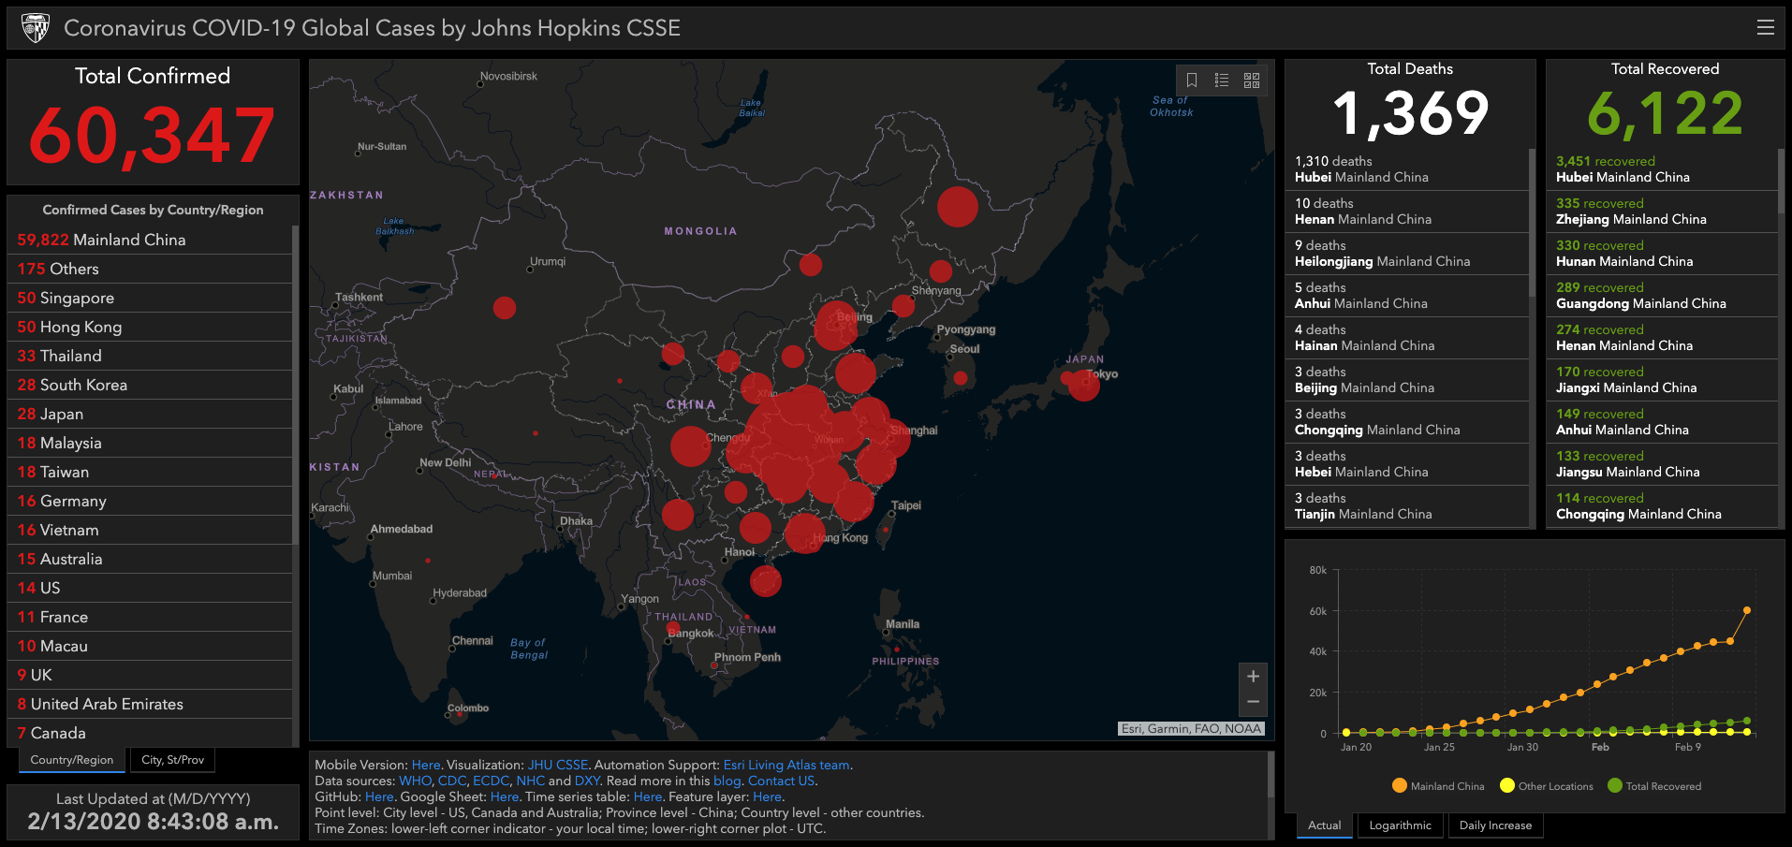Click the last orange point on the chart
This screenshot has width=1792, height=847.
(1746, 610)
